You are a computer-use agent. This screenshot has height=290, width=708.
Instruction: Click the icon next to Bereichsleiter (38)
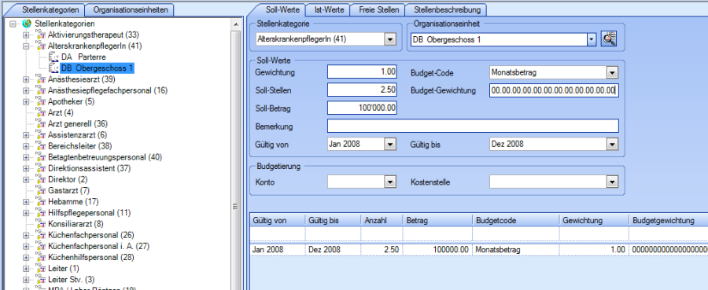click(41, 146)
